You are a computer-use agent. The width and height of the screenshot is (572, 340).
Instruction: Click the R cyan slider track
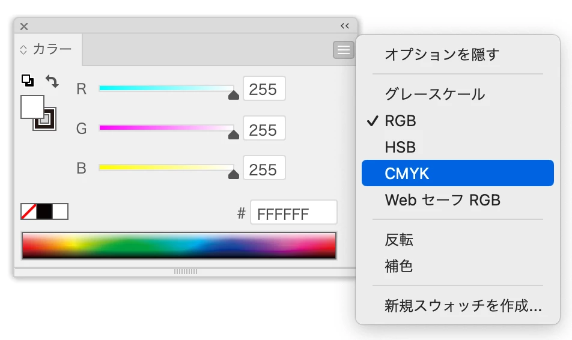click(166, 88)
